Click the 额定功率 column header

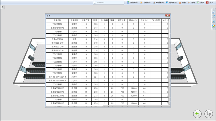coord(122,20)
